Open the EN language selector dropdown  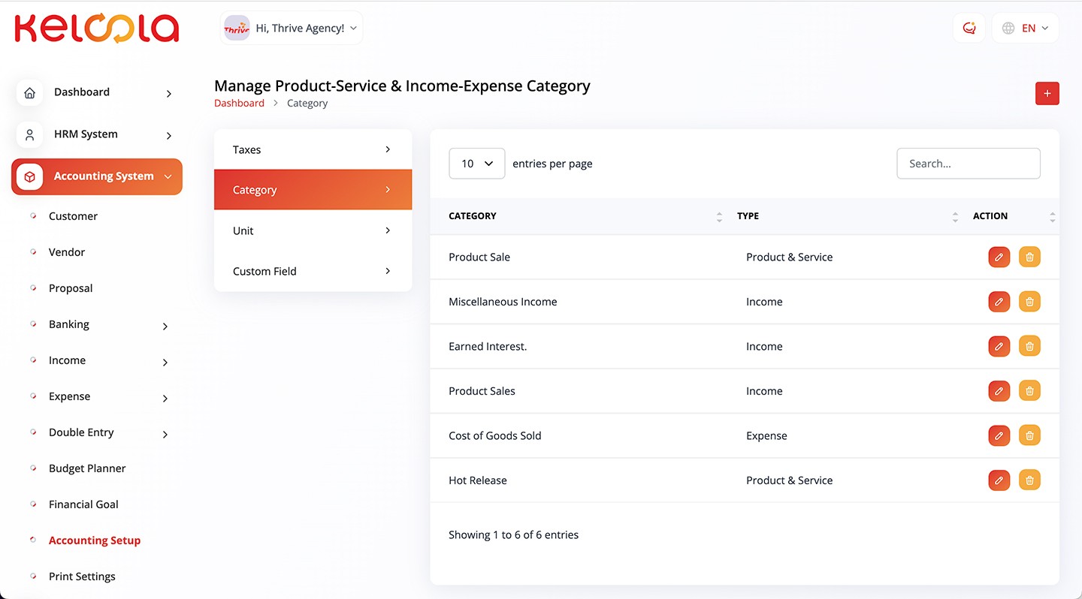(x=1025, y=29)
